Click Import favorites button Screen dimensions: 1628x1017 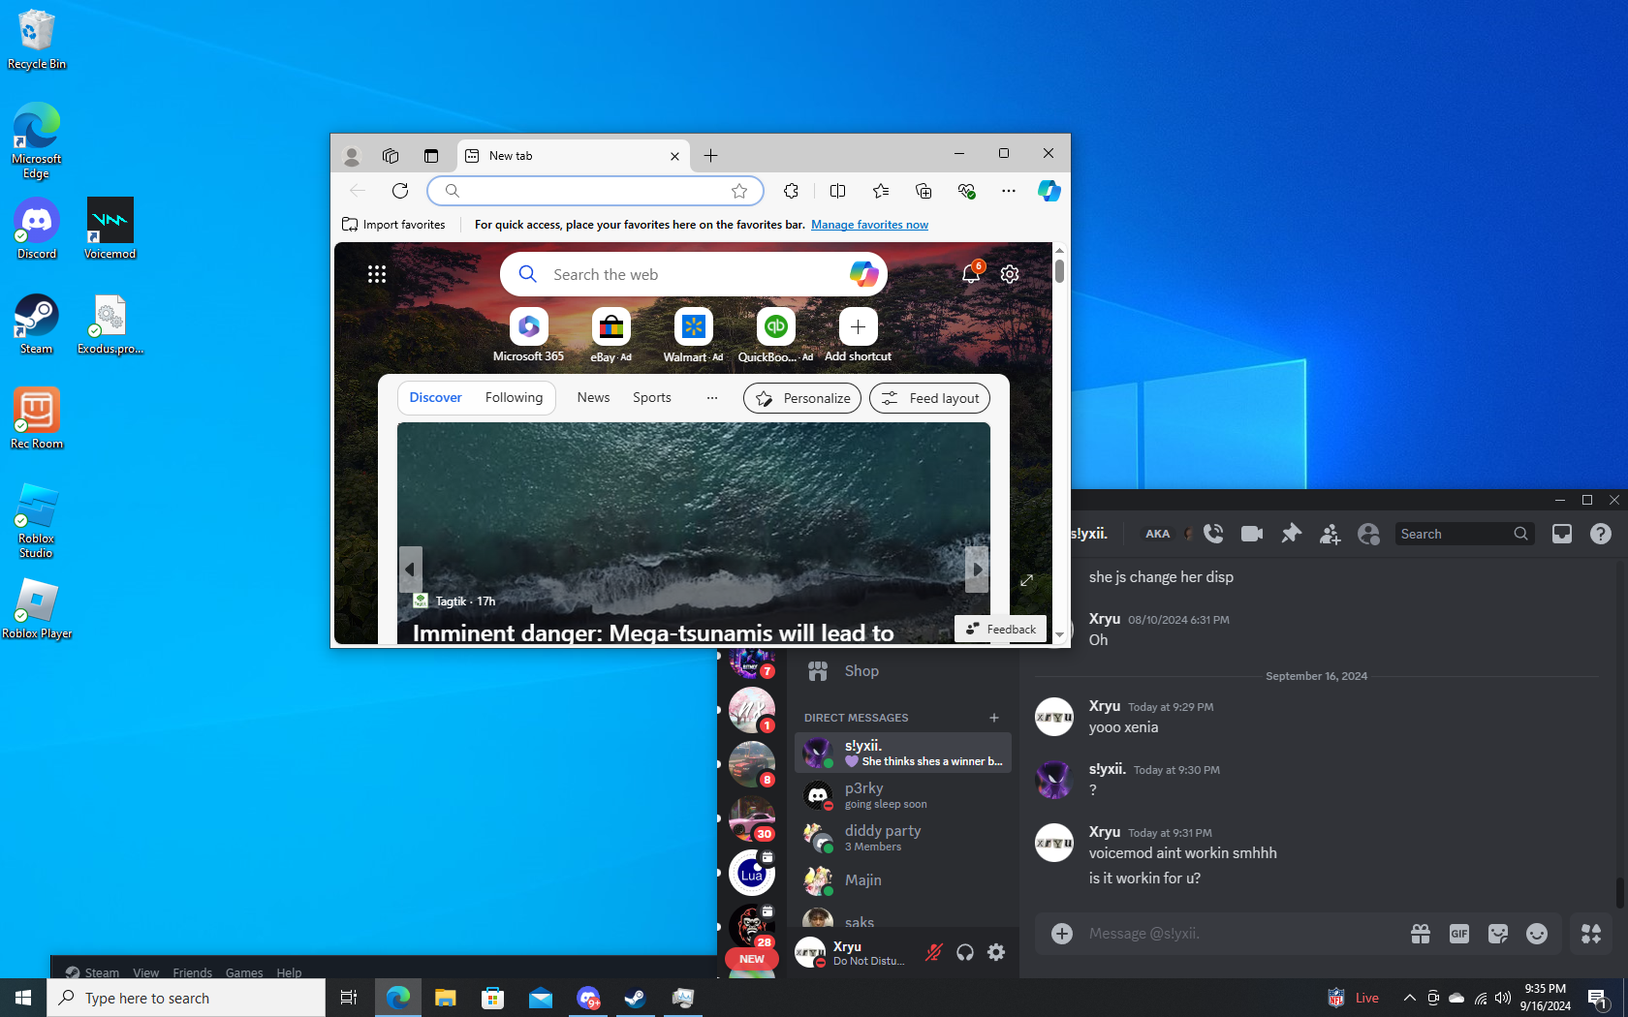393,225
